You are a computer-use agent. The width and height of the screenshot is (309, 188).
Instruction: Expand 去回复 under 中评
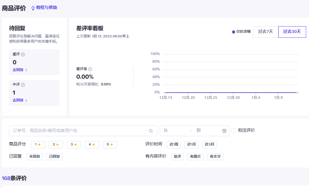pyautogui.click(x=20, y=100)
